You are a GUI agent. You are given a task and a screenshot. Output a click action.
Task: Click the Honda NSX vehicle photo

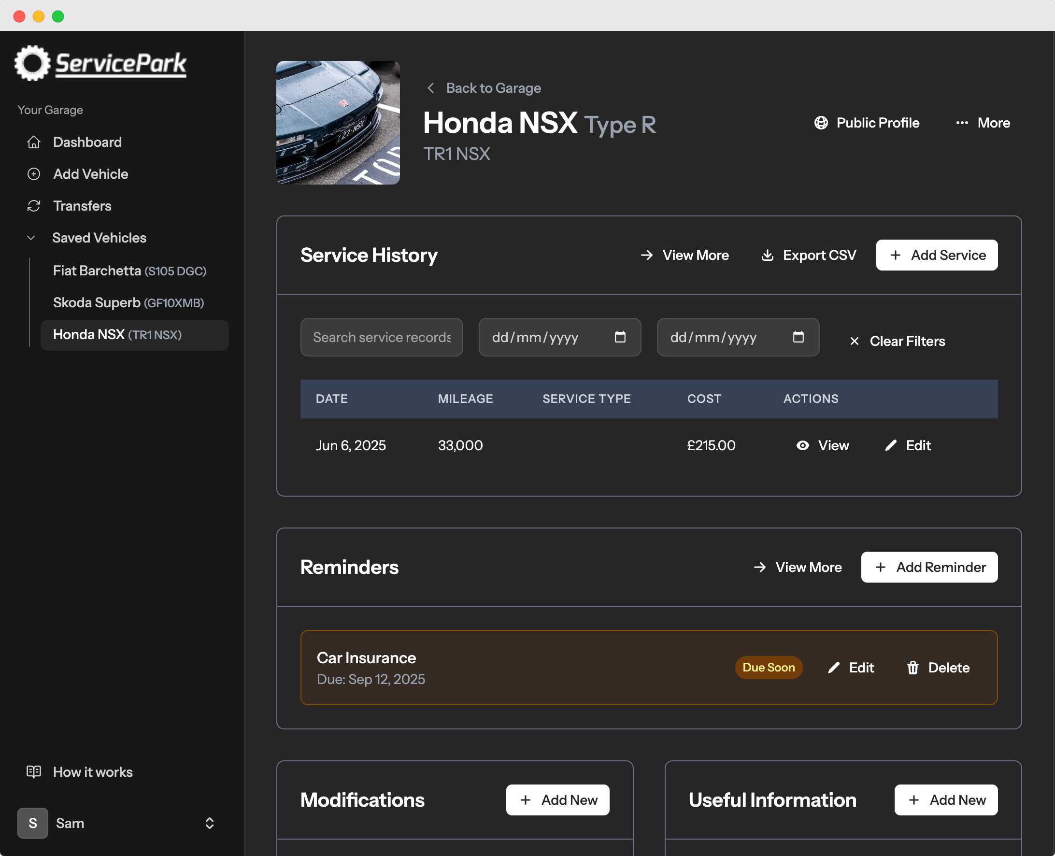[x=338, y=123]
